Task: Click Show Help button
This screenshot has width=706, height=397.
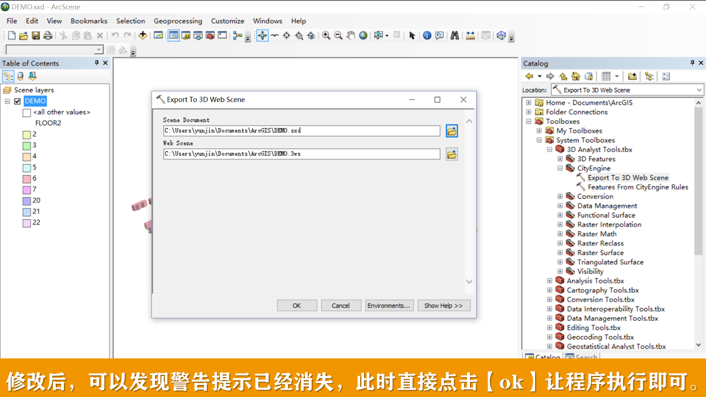Action: pos(443,305)
